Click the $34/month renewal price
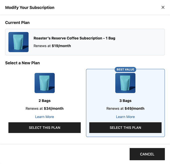The image size is (170, 164). click(54, 108)
